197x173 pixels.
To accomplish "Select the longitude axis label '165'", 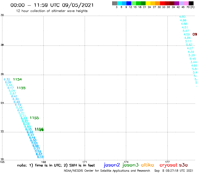I will coord(2,162).
